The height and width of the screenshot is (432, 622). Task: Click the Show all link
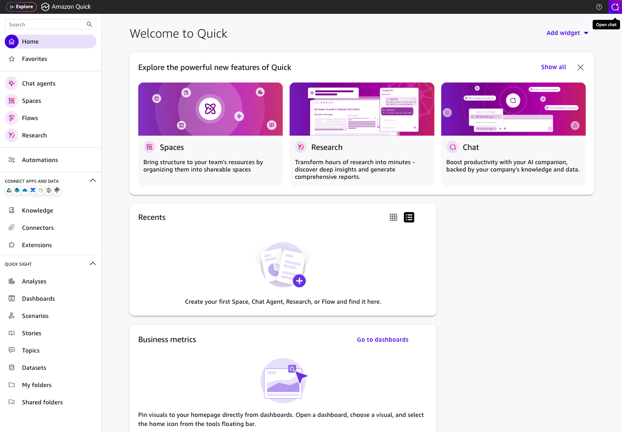[x=553, y=67]
